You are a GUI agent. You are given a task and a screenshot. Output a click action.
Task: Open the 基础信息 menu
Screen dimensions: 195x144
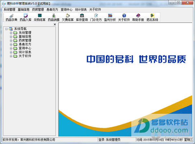pyautogui.click(x=24, y=9)
